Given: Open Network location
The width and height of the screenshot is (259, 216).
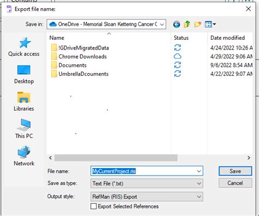Looking at the screenshot, I should 24,156.
